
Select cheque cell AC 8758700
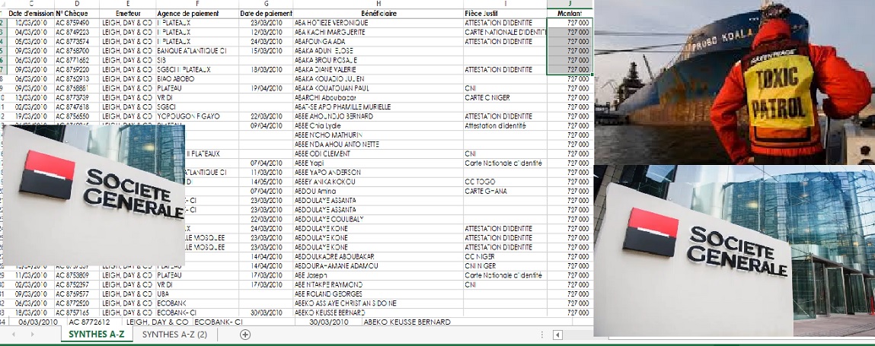click(x=77, y=51)
